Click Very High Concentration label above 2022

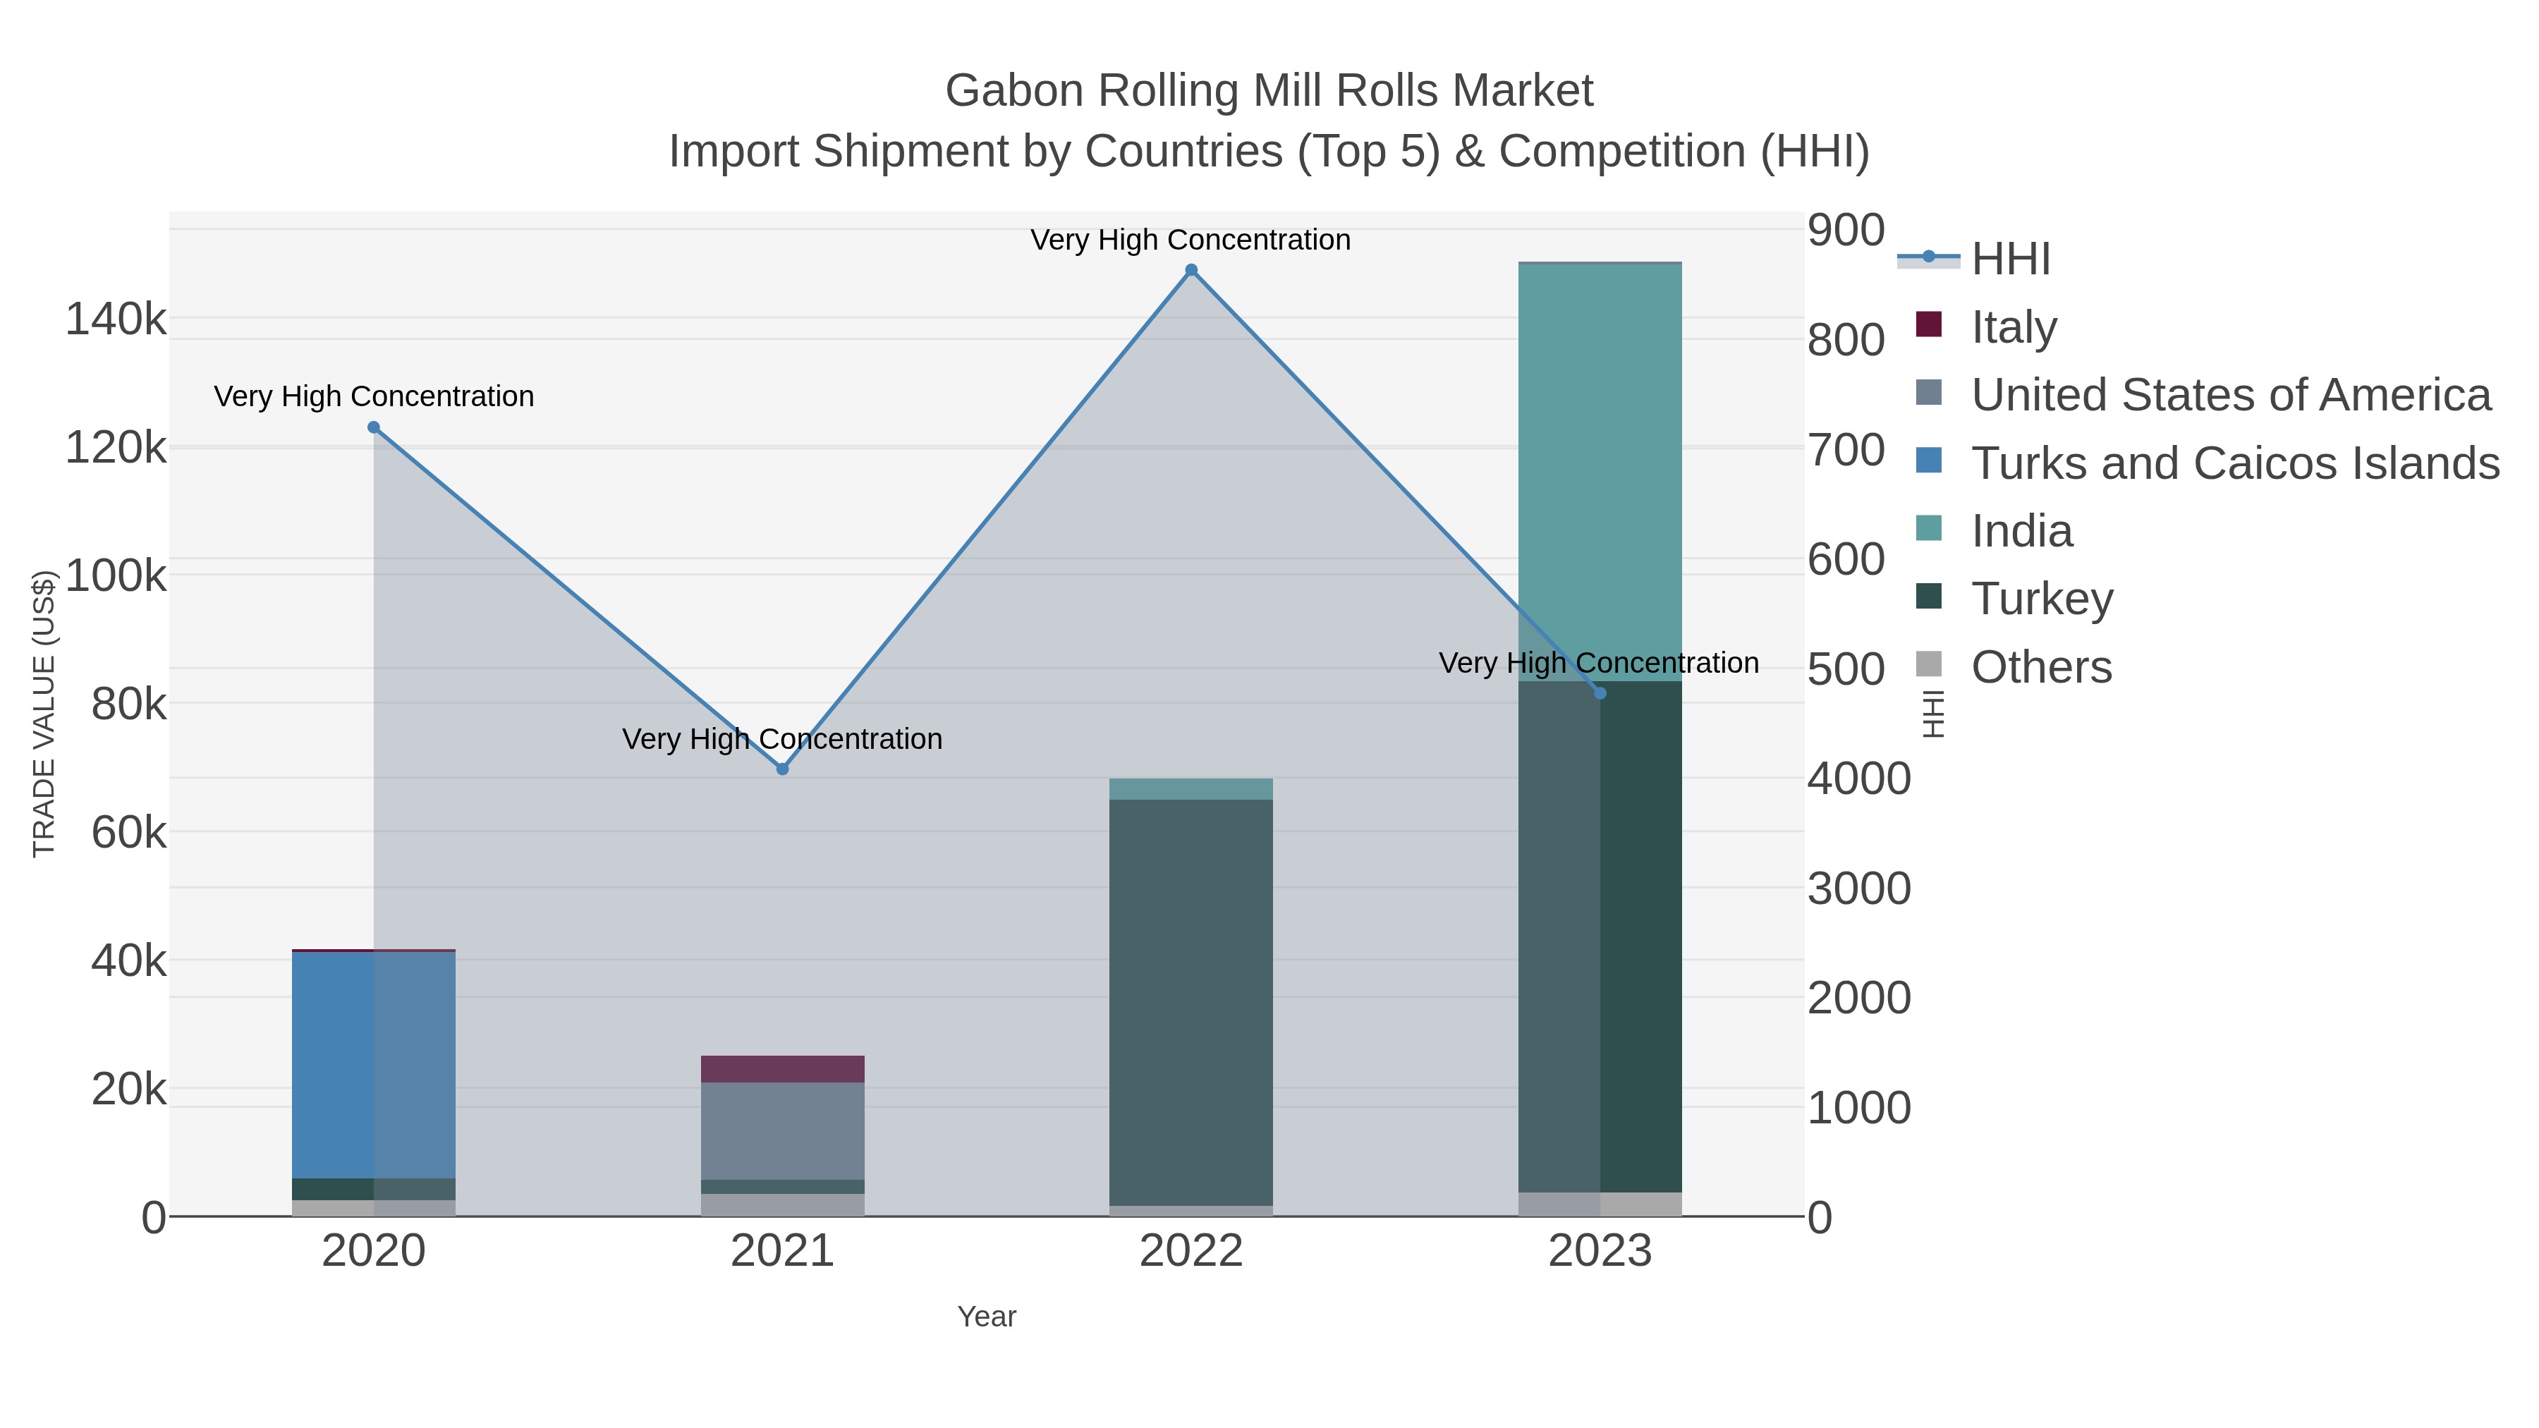(1191, 240)
